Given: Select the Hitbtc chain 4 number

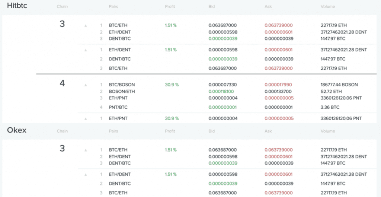Looking at the screenshot, I should (62, 83).
